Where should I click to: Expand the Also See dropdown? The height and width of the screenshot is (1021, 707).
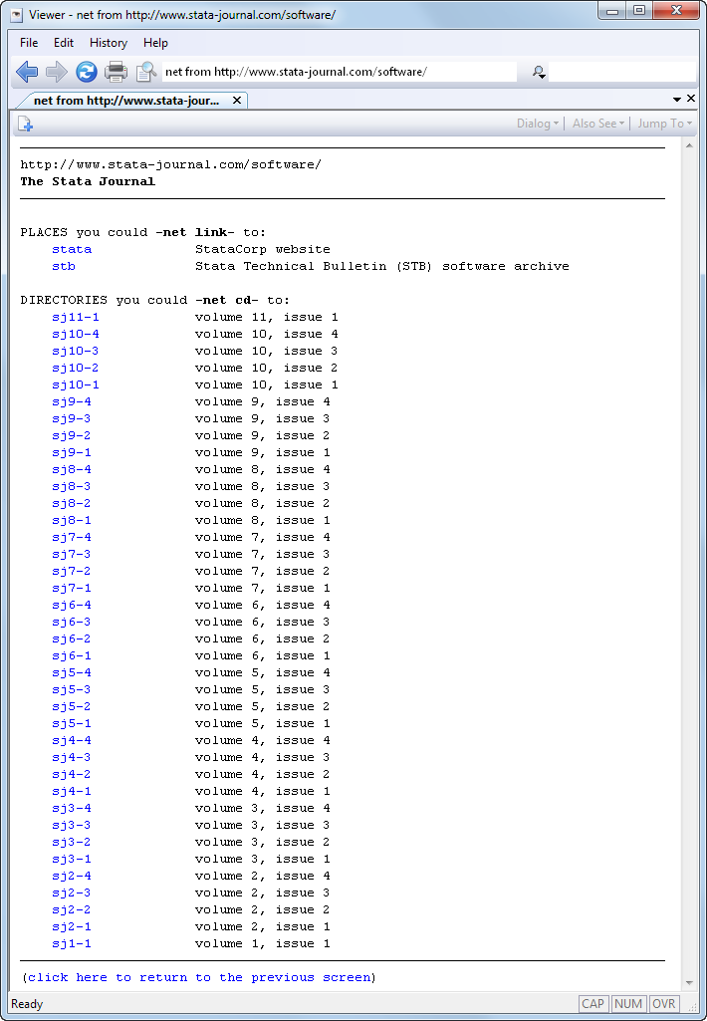pos(597,124)
